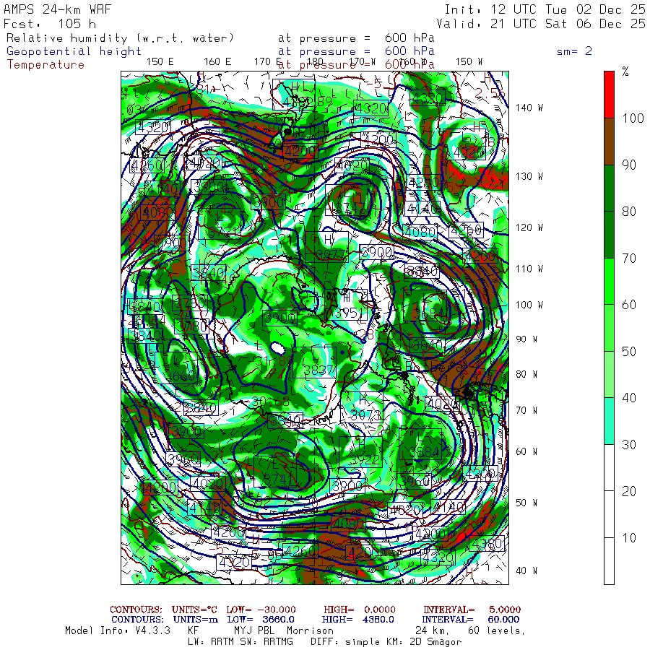Click the white bottom segment of the colorbar

pos(609,560)
